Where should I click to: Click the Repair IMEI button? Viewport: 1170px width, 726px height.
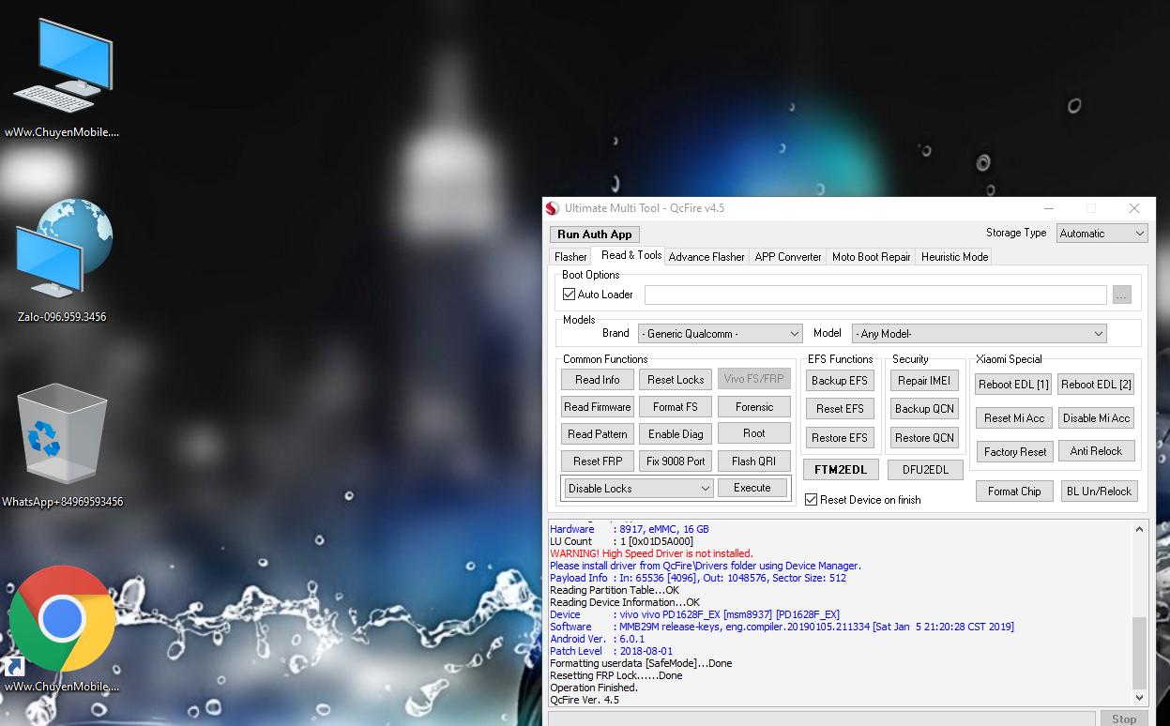(924, 381)
